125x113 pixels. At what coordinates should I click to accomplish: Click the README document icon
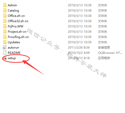tap(5, 53)
